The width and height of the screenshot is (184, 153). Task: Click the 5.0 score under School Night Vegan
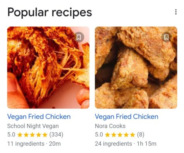pyautogui.click(x=11, y=135)
